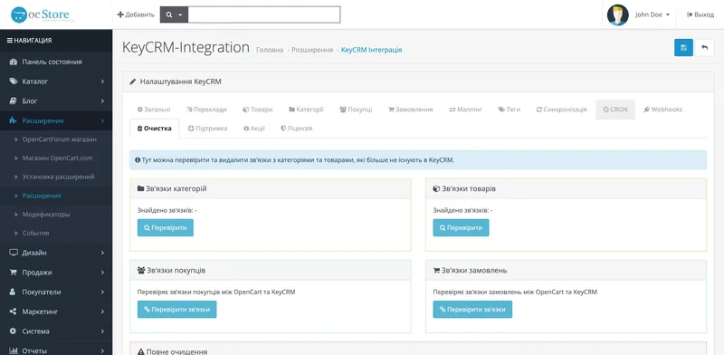The image size is (724, 355).
Task: Switch to the Ліцензія tab
Action: (297, 129)
